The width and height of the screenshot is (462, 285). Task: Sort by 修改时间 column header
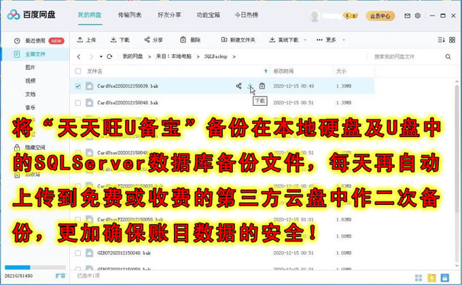pos(283,71)
